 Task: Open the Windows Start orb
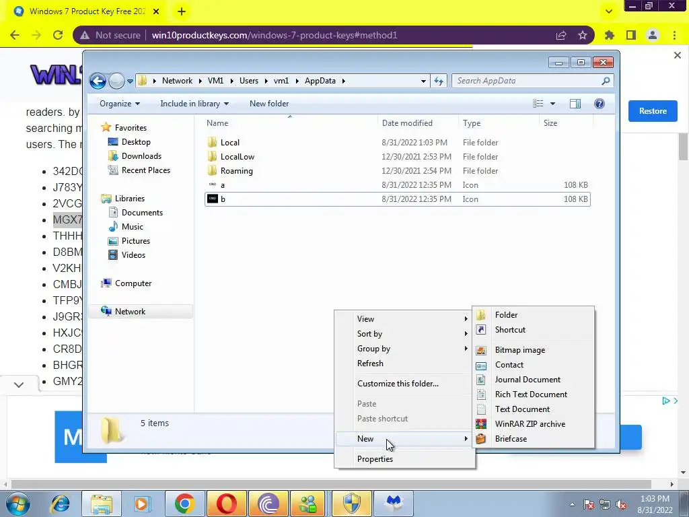18,504
